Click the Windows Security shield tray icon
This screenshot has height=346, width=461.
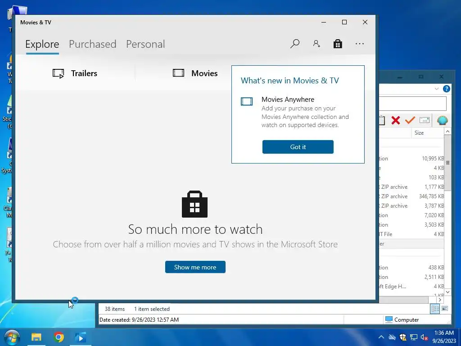[x=403, y=337]
